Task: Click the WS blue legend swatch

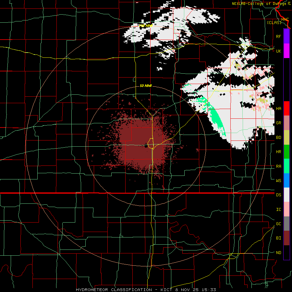Action: [286, 180]
